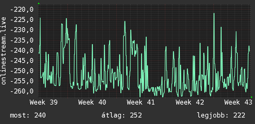Click the -230,0 y-axis label
Screen dimensions: 255x124
click(22, 30)
